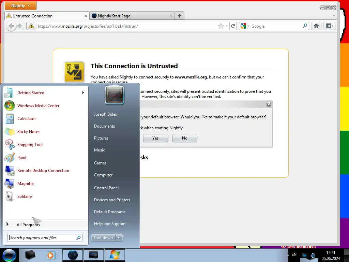Click in Search programs and files box

coord(45,238)
